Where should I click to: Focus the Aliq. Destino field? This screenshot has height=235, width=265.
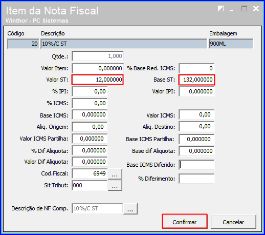[196, 126]
